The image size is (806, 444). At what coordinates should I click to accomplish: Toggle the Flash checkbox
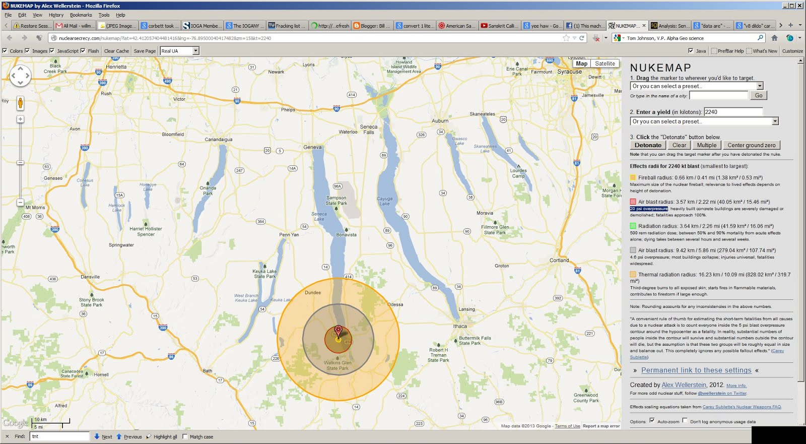click(x=83, y=51)
